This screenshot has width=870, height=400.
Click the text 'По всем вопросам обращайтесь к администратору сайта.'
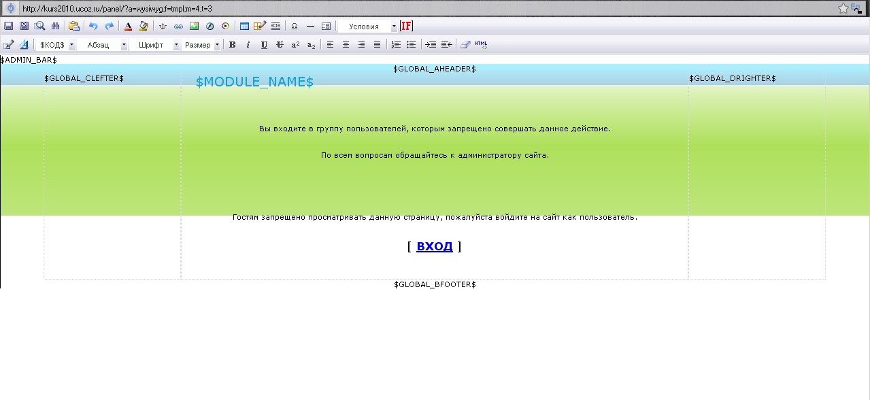435,155
